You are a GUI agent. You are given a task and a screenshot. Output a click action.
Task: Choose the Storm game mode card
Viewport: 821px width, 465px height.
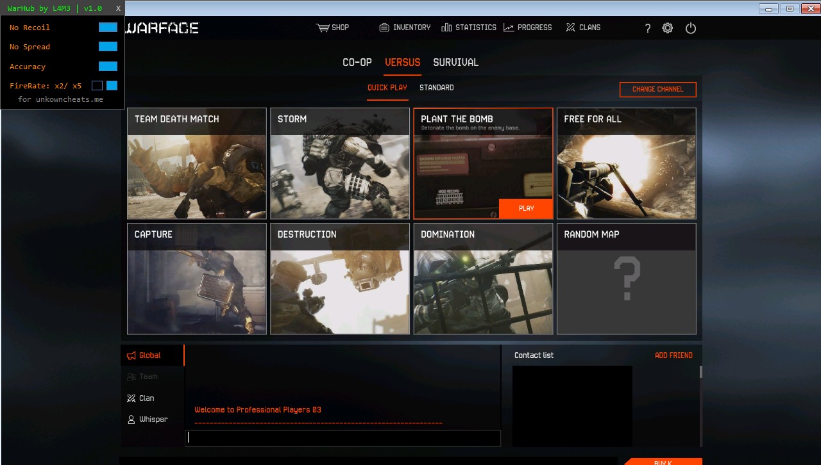[x=340, y=163]
